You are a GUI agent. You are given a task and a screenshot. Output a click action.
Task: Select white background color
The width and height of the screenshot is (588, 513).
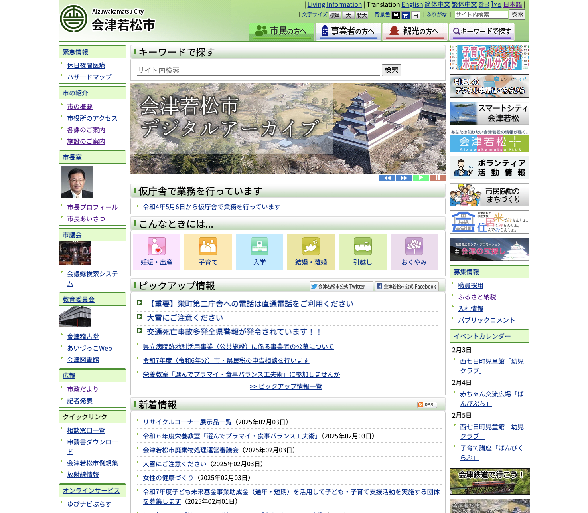coord(416,15)
